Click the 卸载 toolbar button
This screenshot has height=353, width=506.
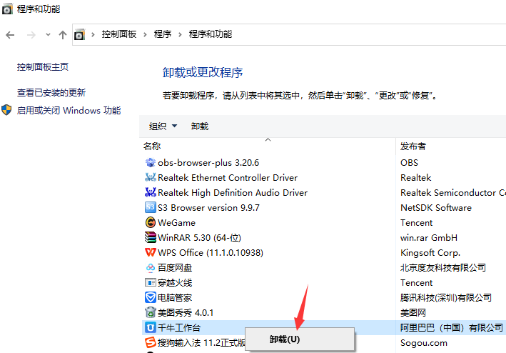click(200, 126)
